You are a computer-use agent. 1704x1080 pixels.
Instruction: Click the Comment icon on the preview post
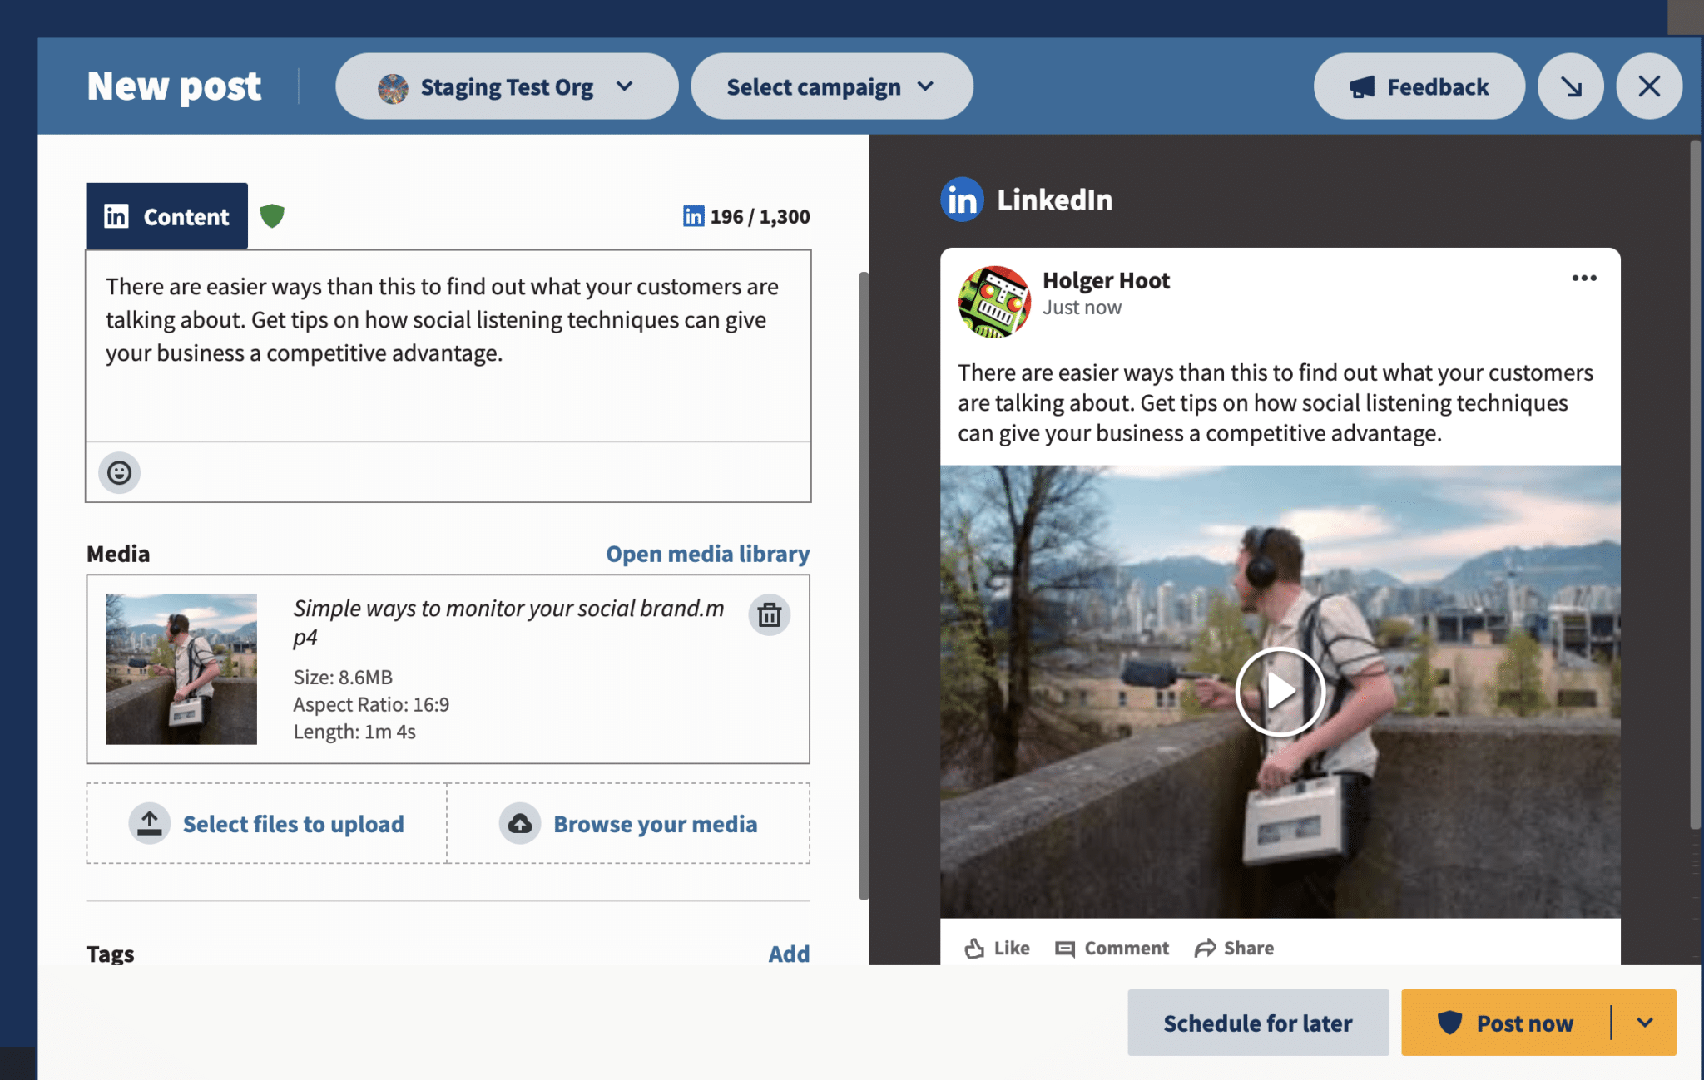(x=1066, y=948)
